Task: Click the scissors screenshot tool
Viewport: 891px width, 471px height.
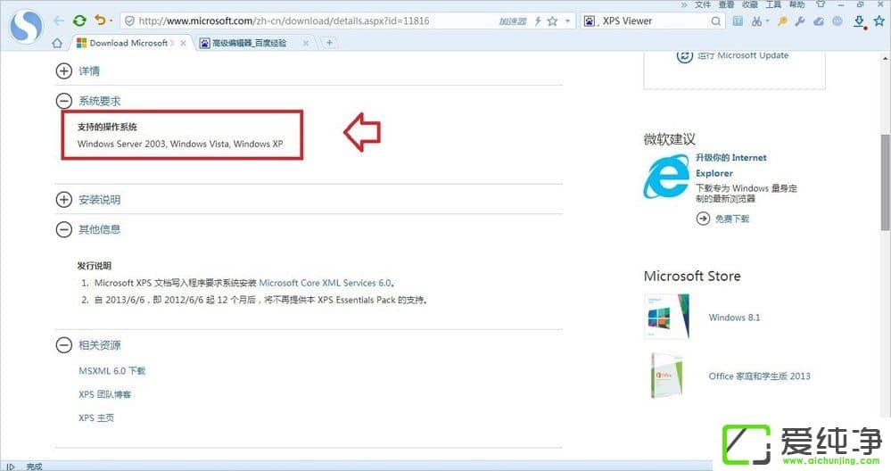Action: click(756, 21)
